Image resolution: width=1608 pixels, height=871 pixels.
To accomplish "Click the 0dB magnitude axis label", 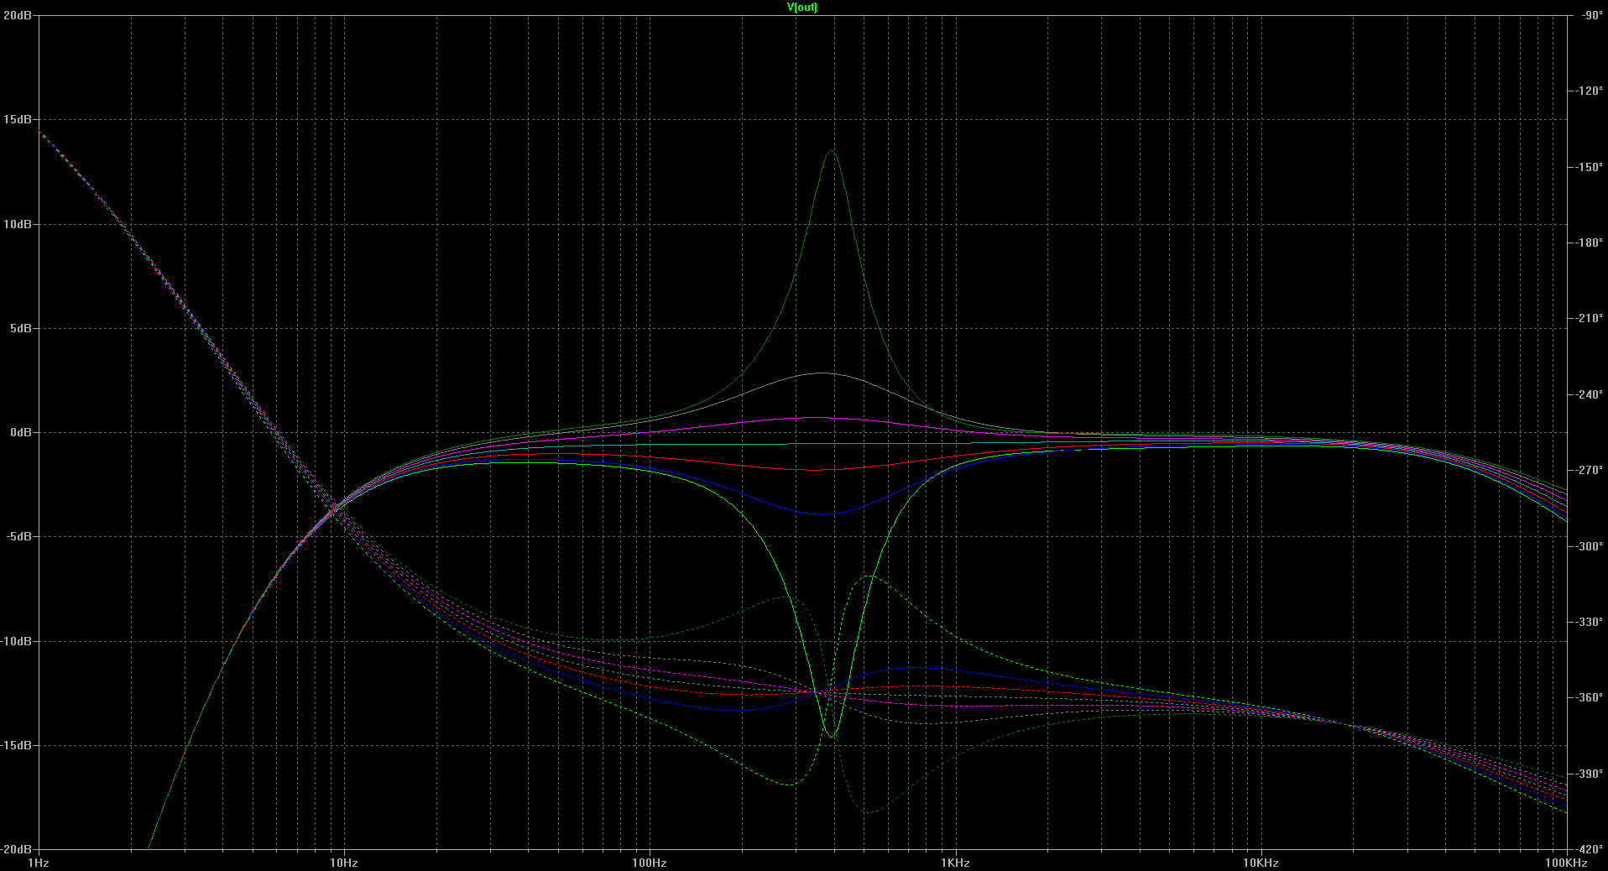I will click(x=20, y=432).
